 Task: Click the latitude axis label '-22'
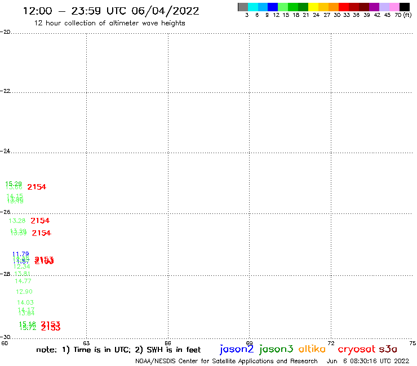(5, 91)
